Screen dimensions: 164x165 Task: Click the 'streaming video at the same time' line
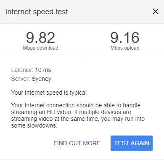(78, 119)
